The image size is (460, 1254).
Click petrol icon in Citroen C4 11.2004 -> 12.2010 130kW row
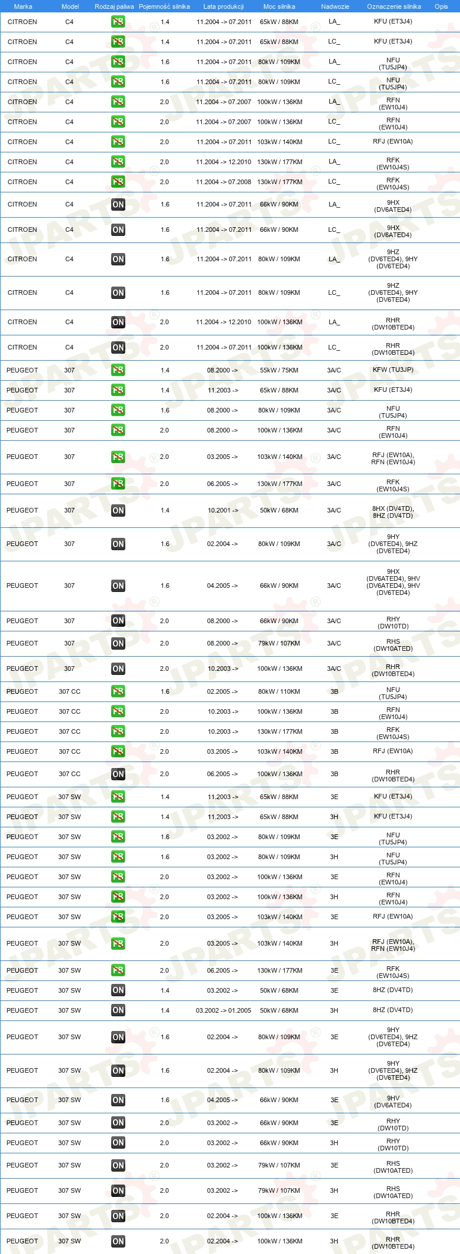(118, 162)
